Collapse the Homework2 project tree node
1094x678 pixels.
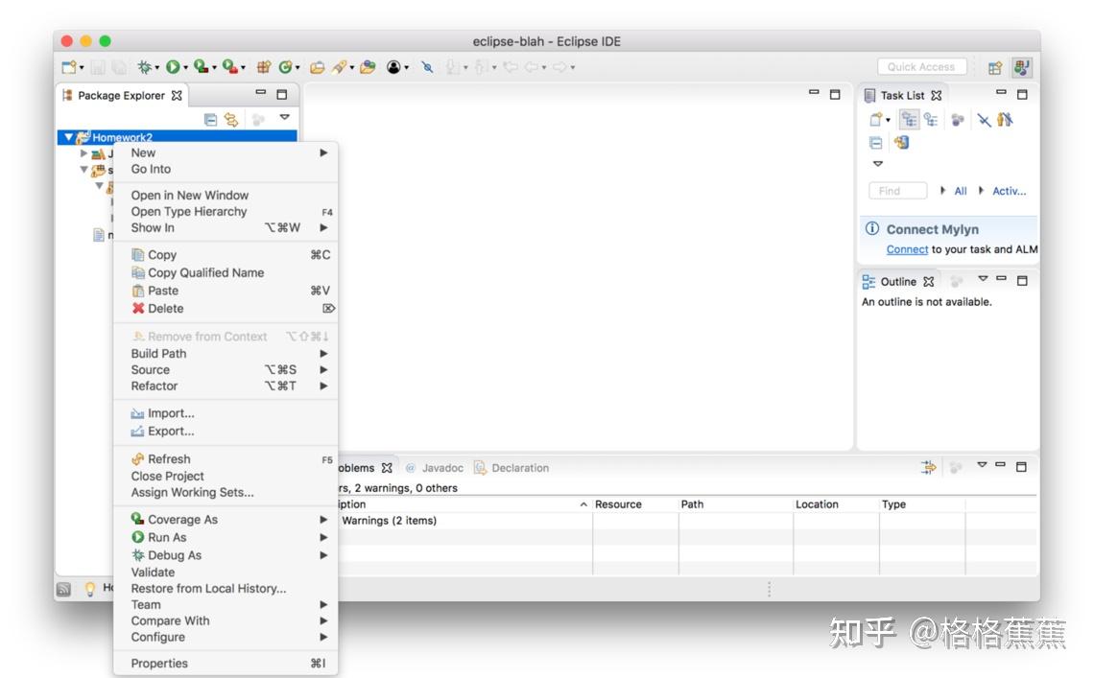click(68, 137)
